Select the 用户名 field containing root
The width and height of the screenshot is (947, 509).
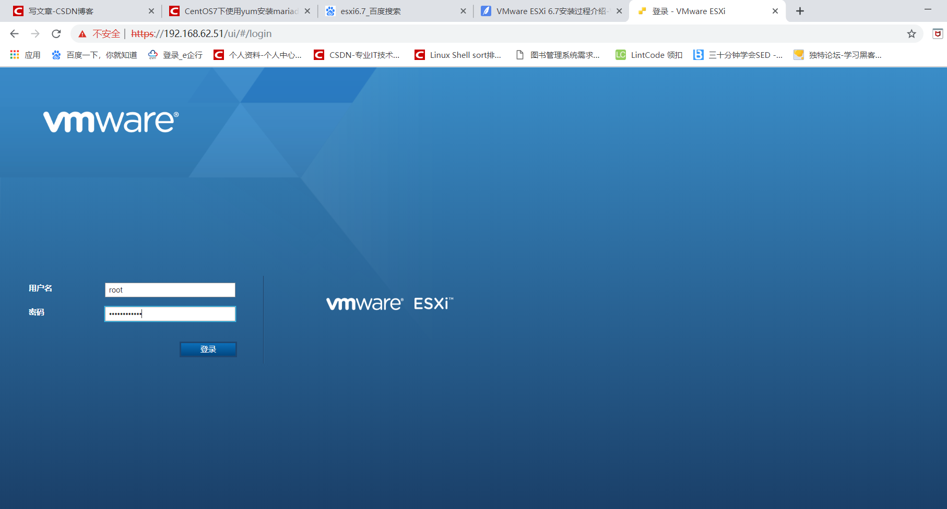pyautogui.click(x=170, y=289)
